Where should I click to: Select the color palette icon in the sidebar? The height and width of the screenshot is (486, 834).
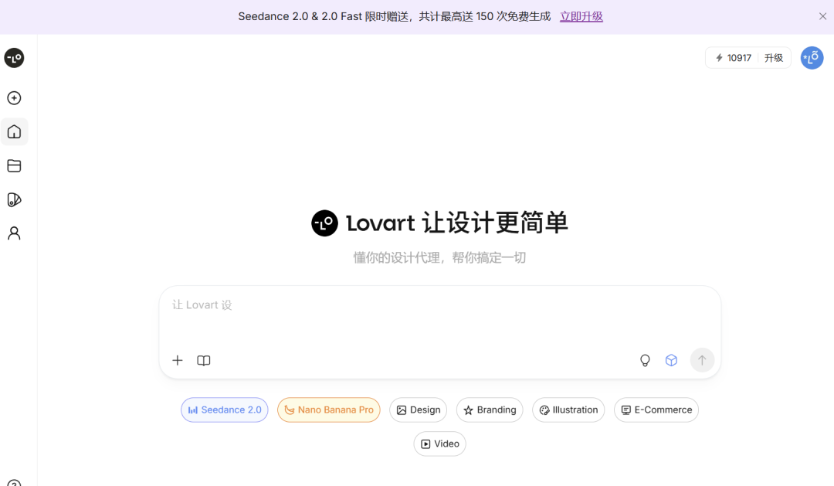(x=14, y=199)
